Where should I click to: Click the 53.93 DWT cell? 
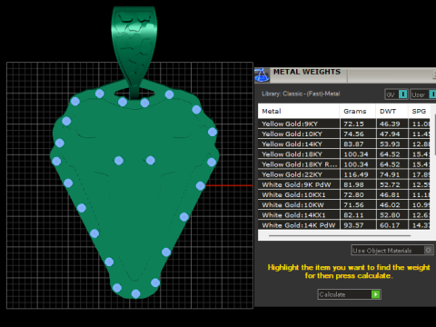click(391, 144)
